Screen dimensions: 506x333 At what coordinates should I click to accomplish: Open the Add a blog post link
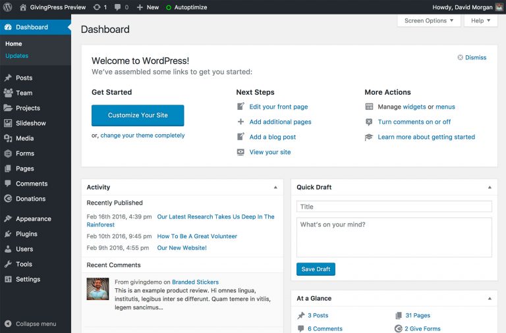(x=273, y=137)
